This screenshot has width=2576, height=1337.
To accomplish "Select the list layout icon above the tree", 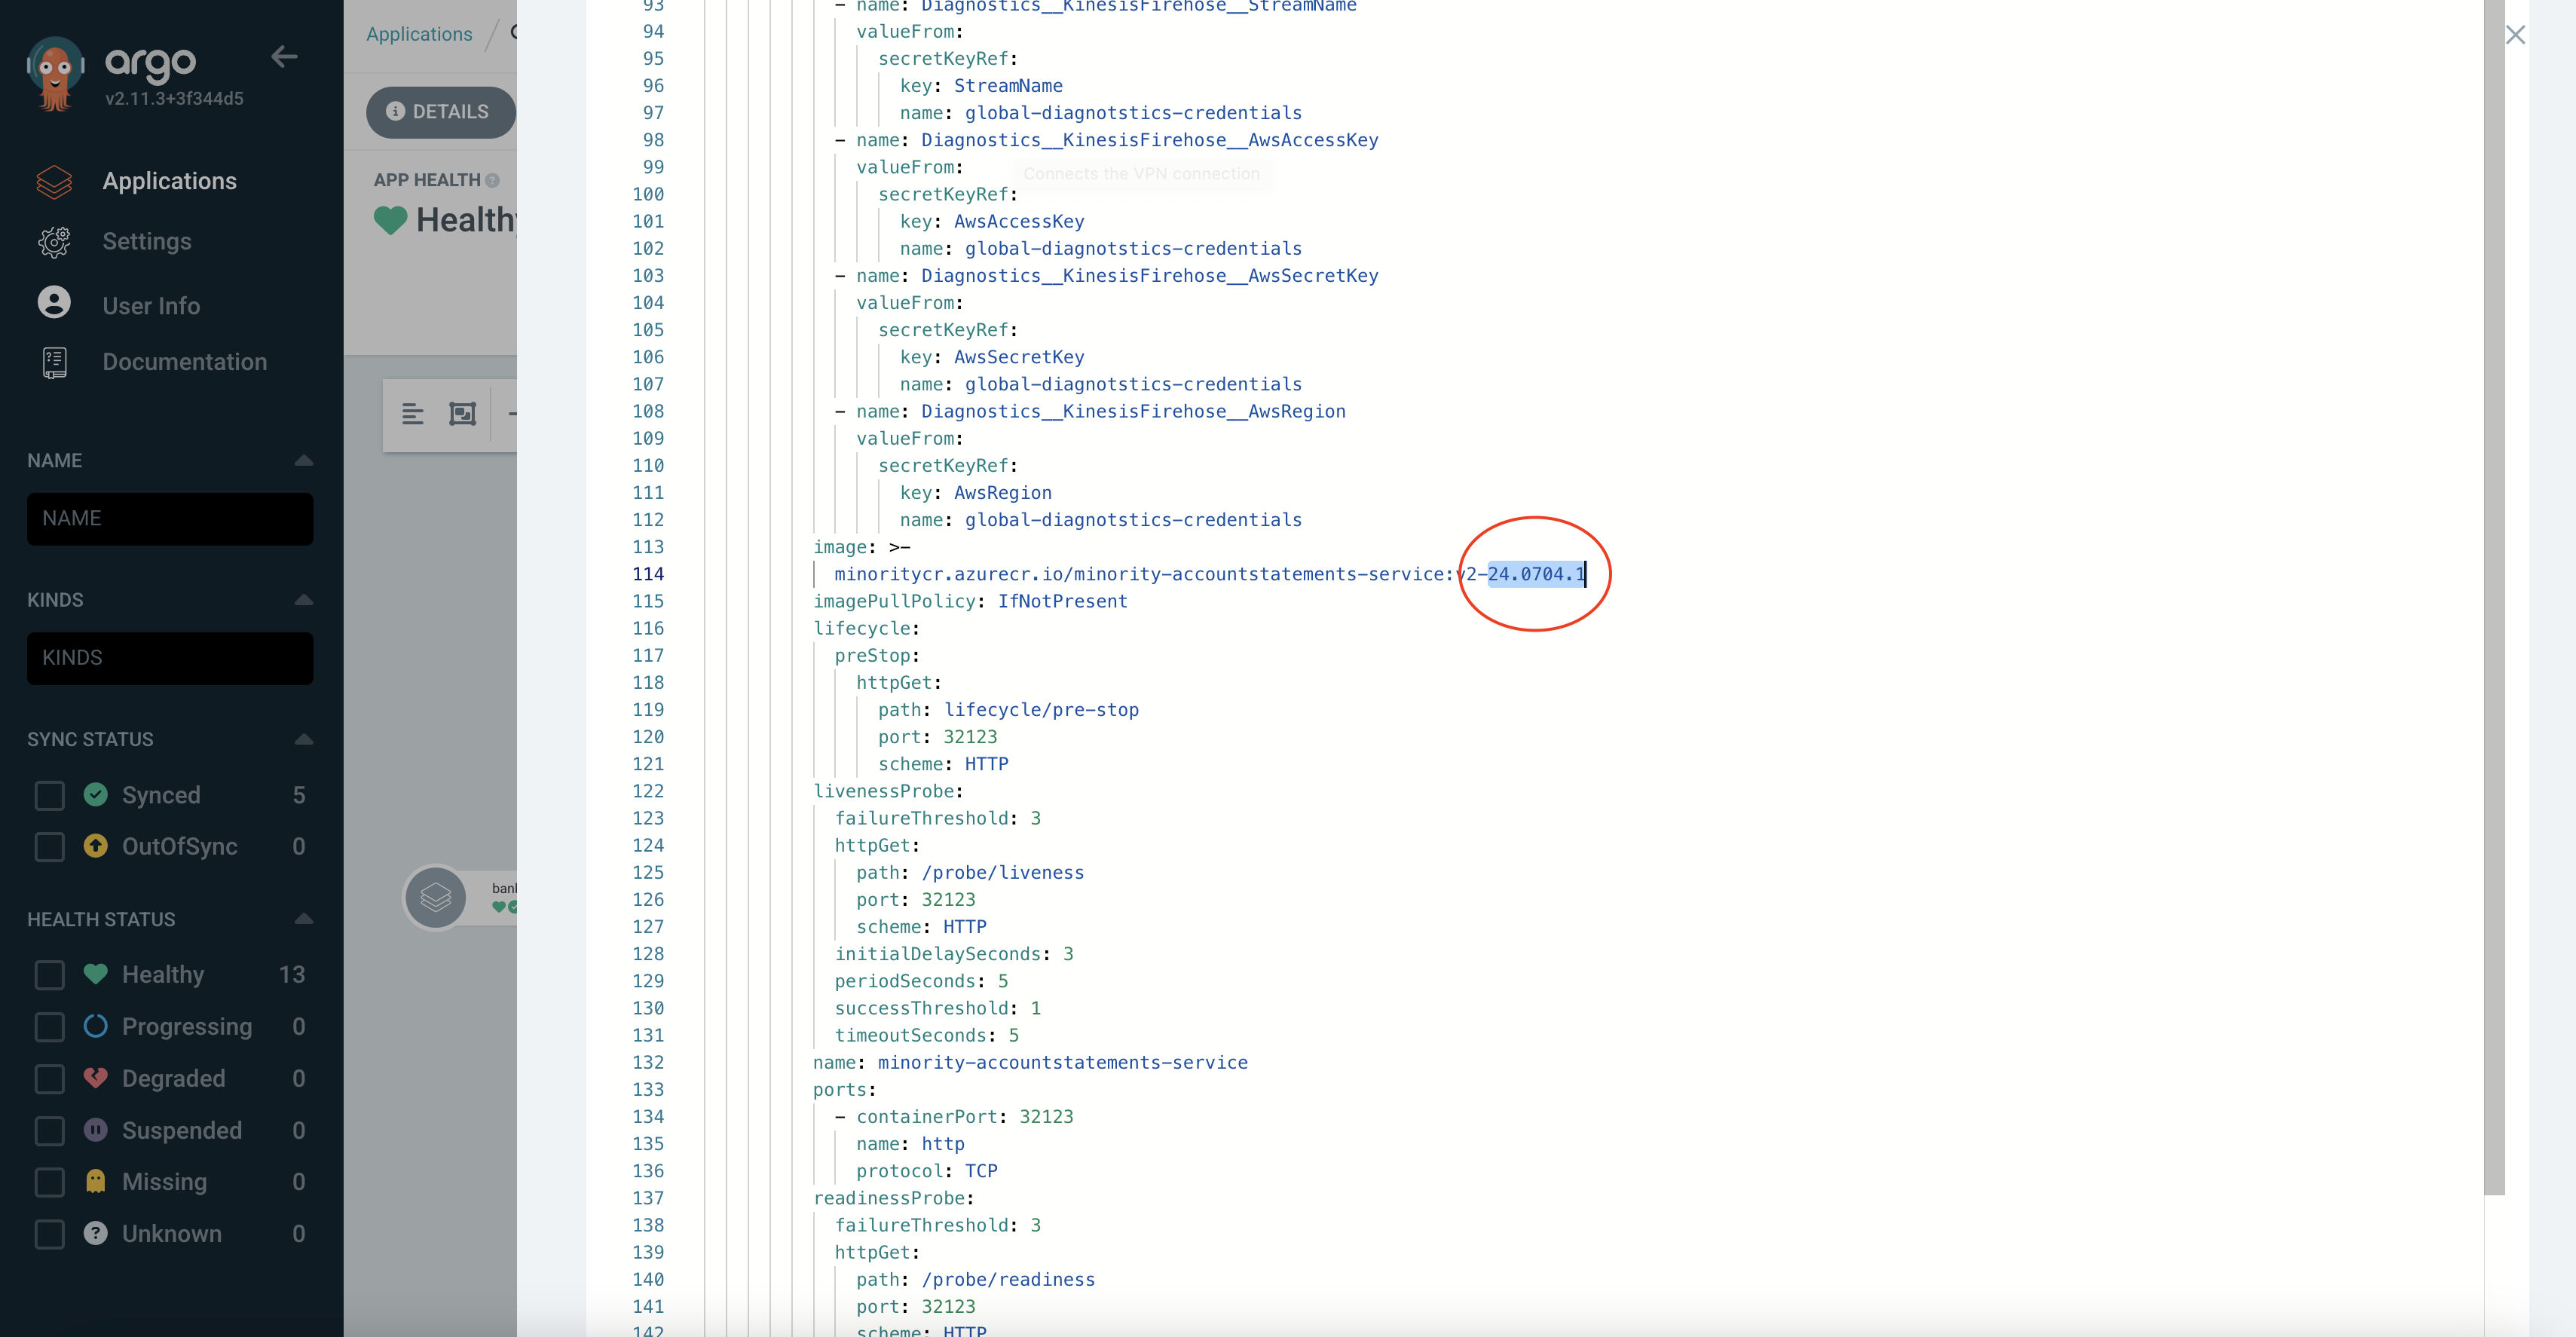I will 412,413.
